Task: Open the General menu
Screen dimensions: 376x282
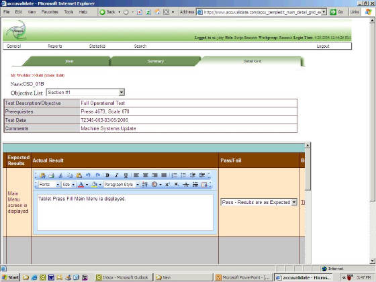Action: 13,46
